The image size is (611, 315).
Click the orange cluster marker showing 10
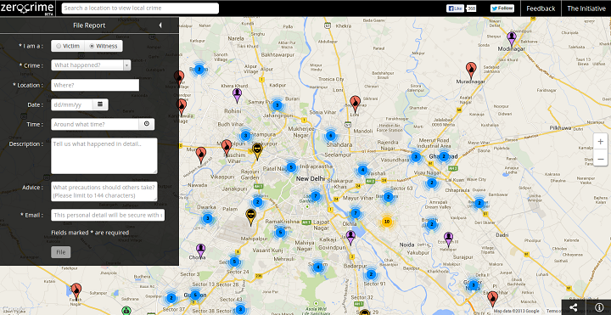click(x=386, y=222)
